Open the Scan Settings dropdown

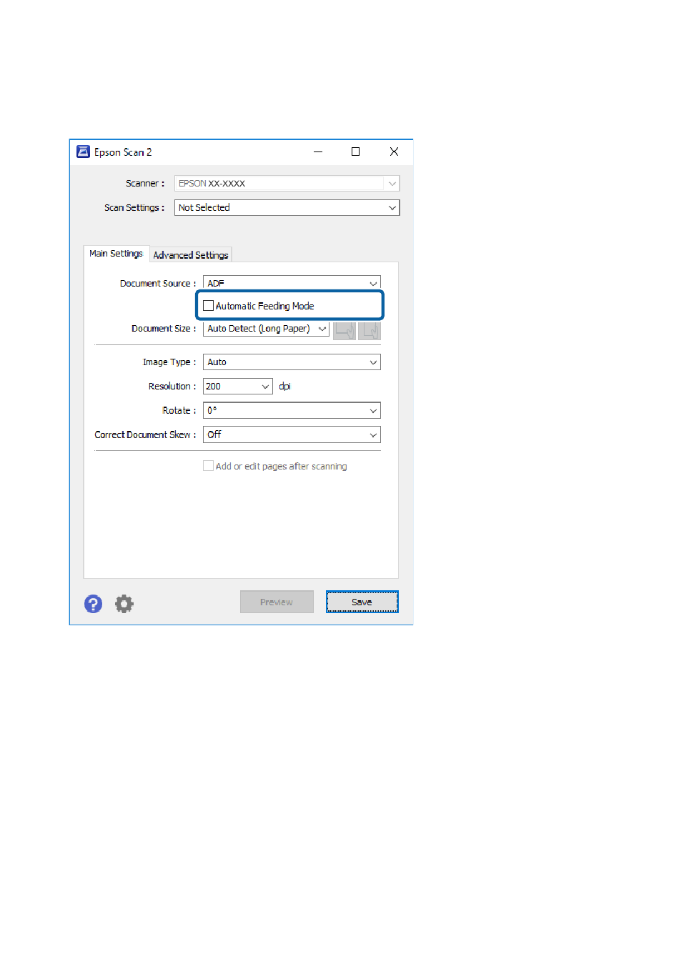(x=287, y=208)
